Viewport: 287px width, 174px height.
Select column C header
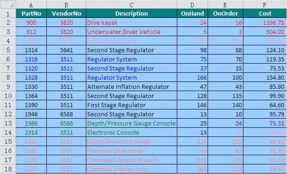tap(131, 5)
